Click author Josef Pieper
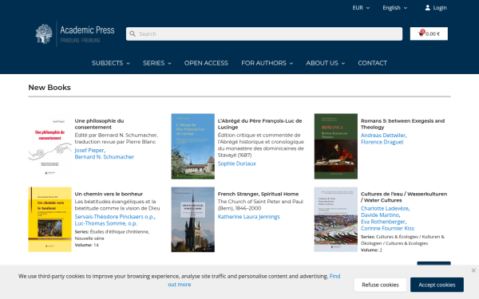Viewport: 479px width, 299px height. point(89,150)
